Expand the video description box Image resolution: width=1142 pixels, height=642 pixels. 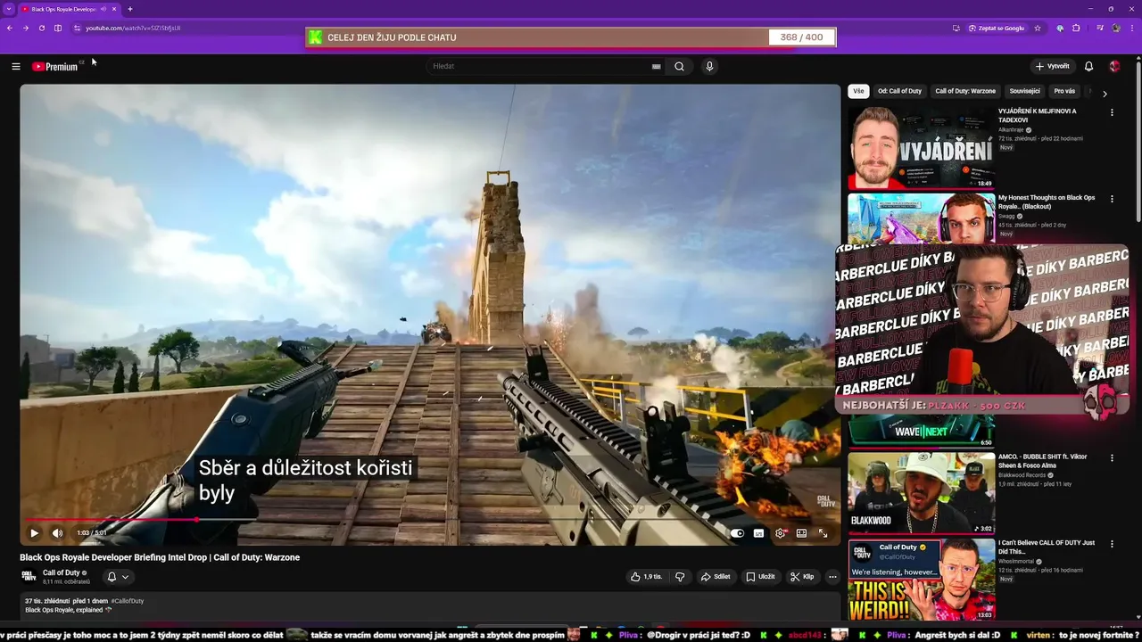[x=430, y=605]
